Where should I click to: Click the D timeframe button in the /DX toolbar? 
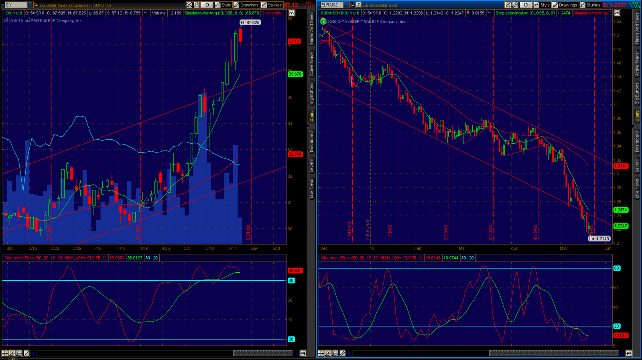coord(207,5)
